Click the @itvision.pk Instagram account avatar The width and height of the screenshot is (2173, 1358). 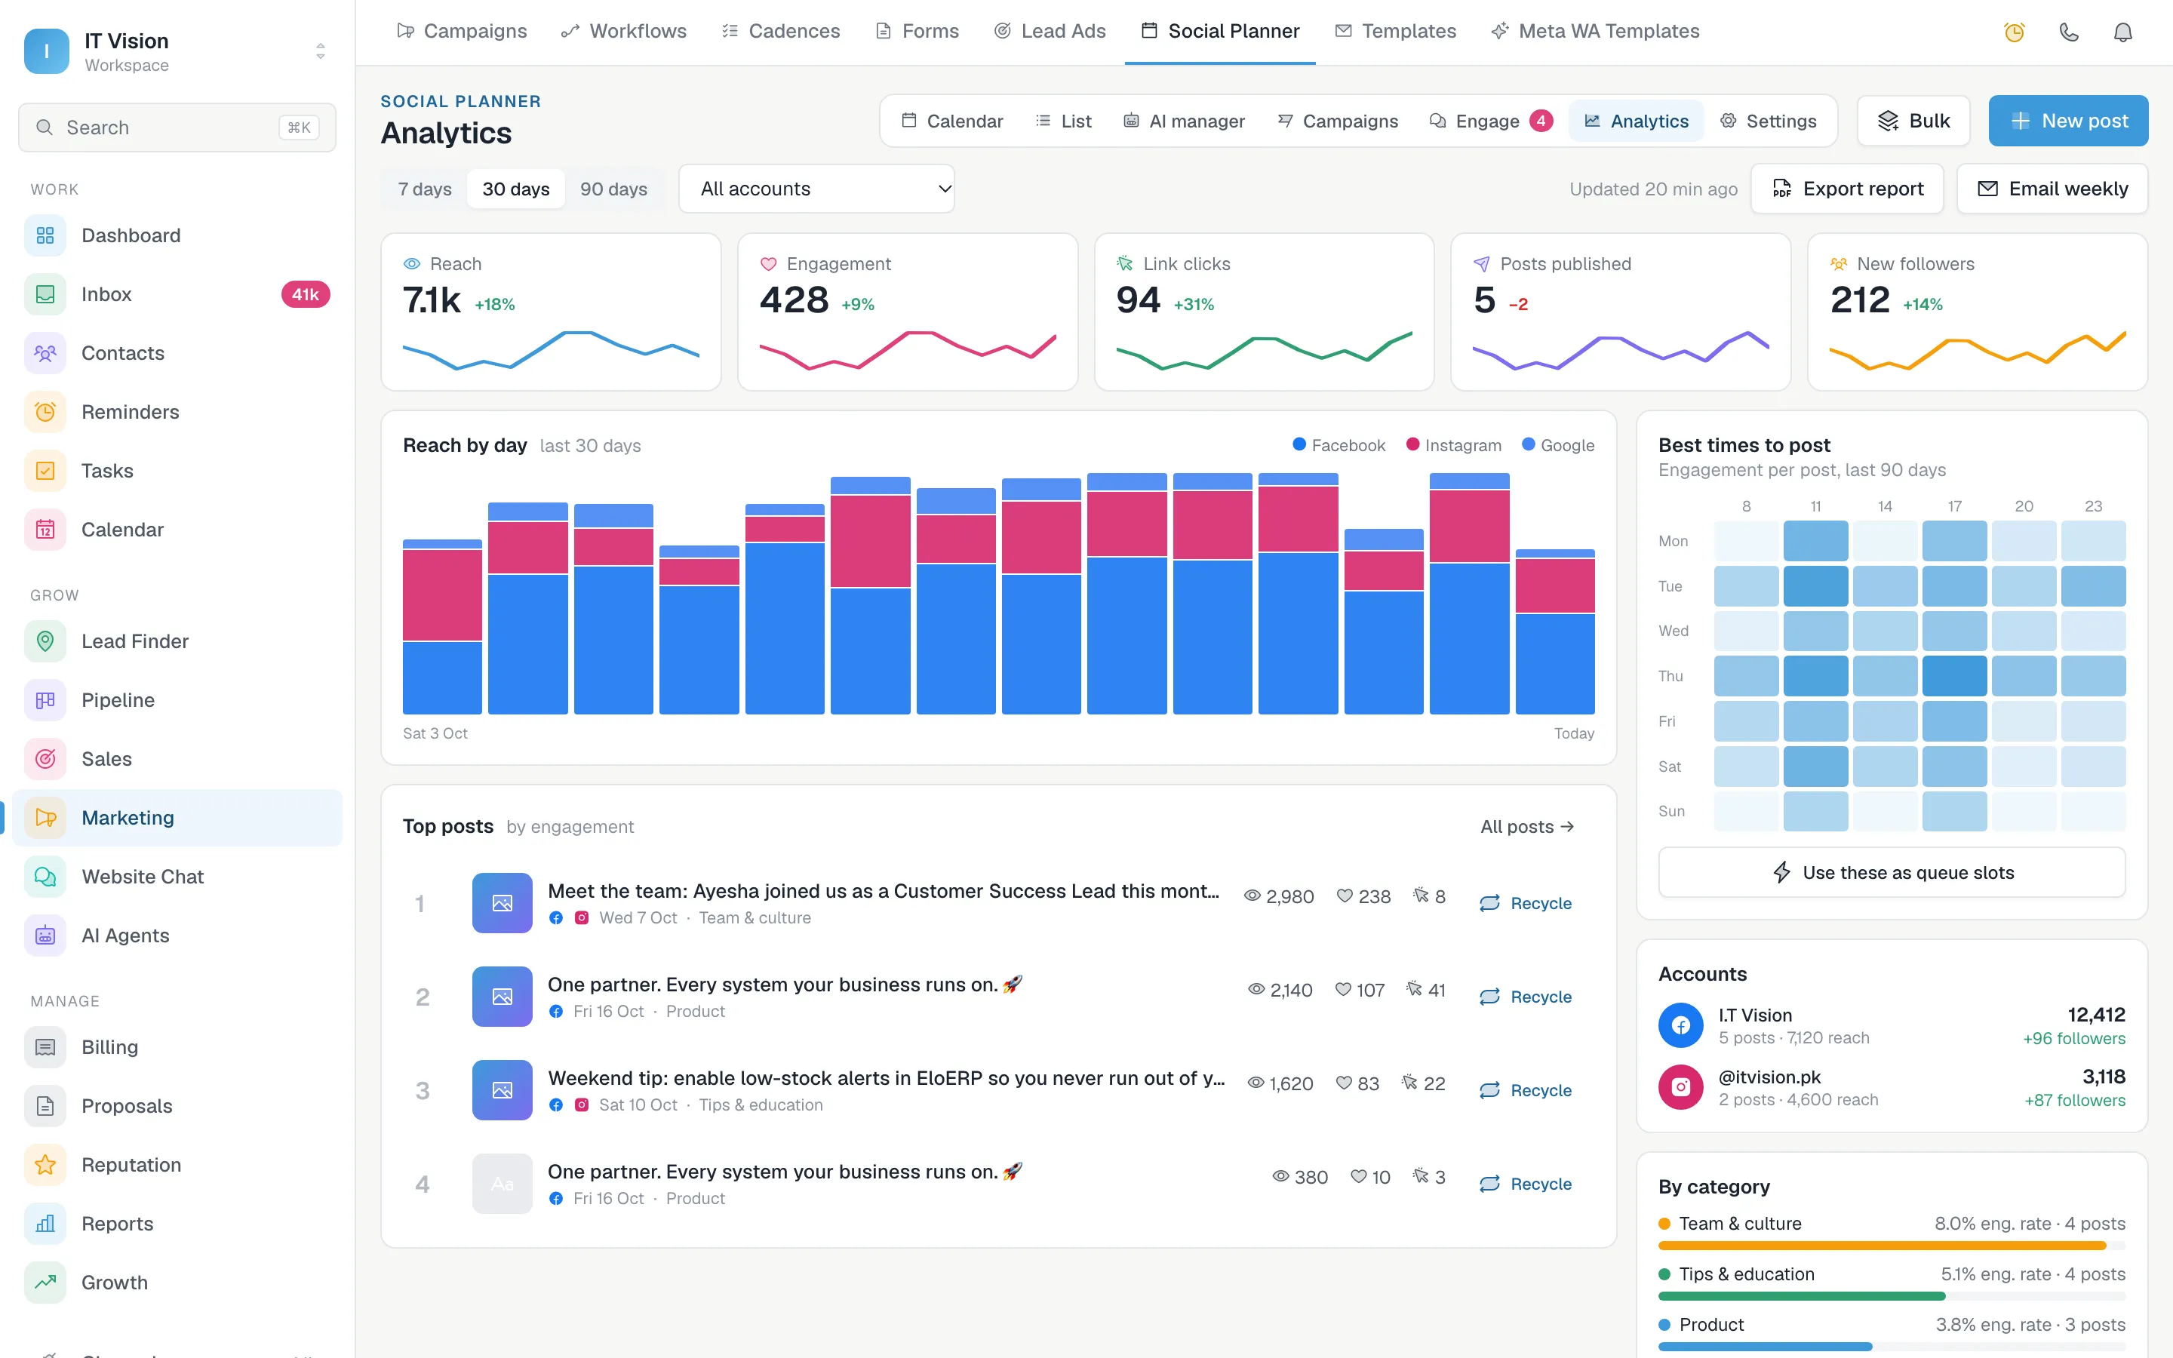(x=1681, y=1088)
